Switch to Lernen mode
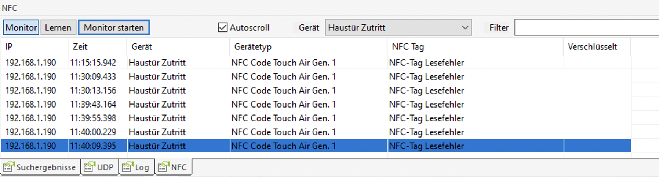The height and width of the screenshot is (177, 659). (58, 28)
